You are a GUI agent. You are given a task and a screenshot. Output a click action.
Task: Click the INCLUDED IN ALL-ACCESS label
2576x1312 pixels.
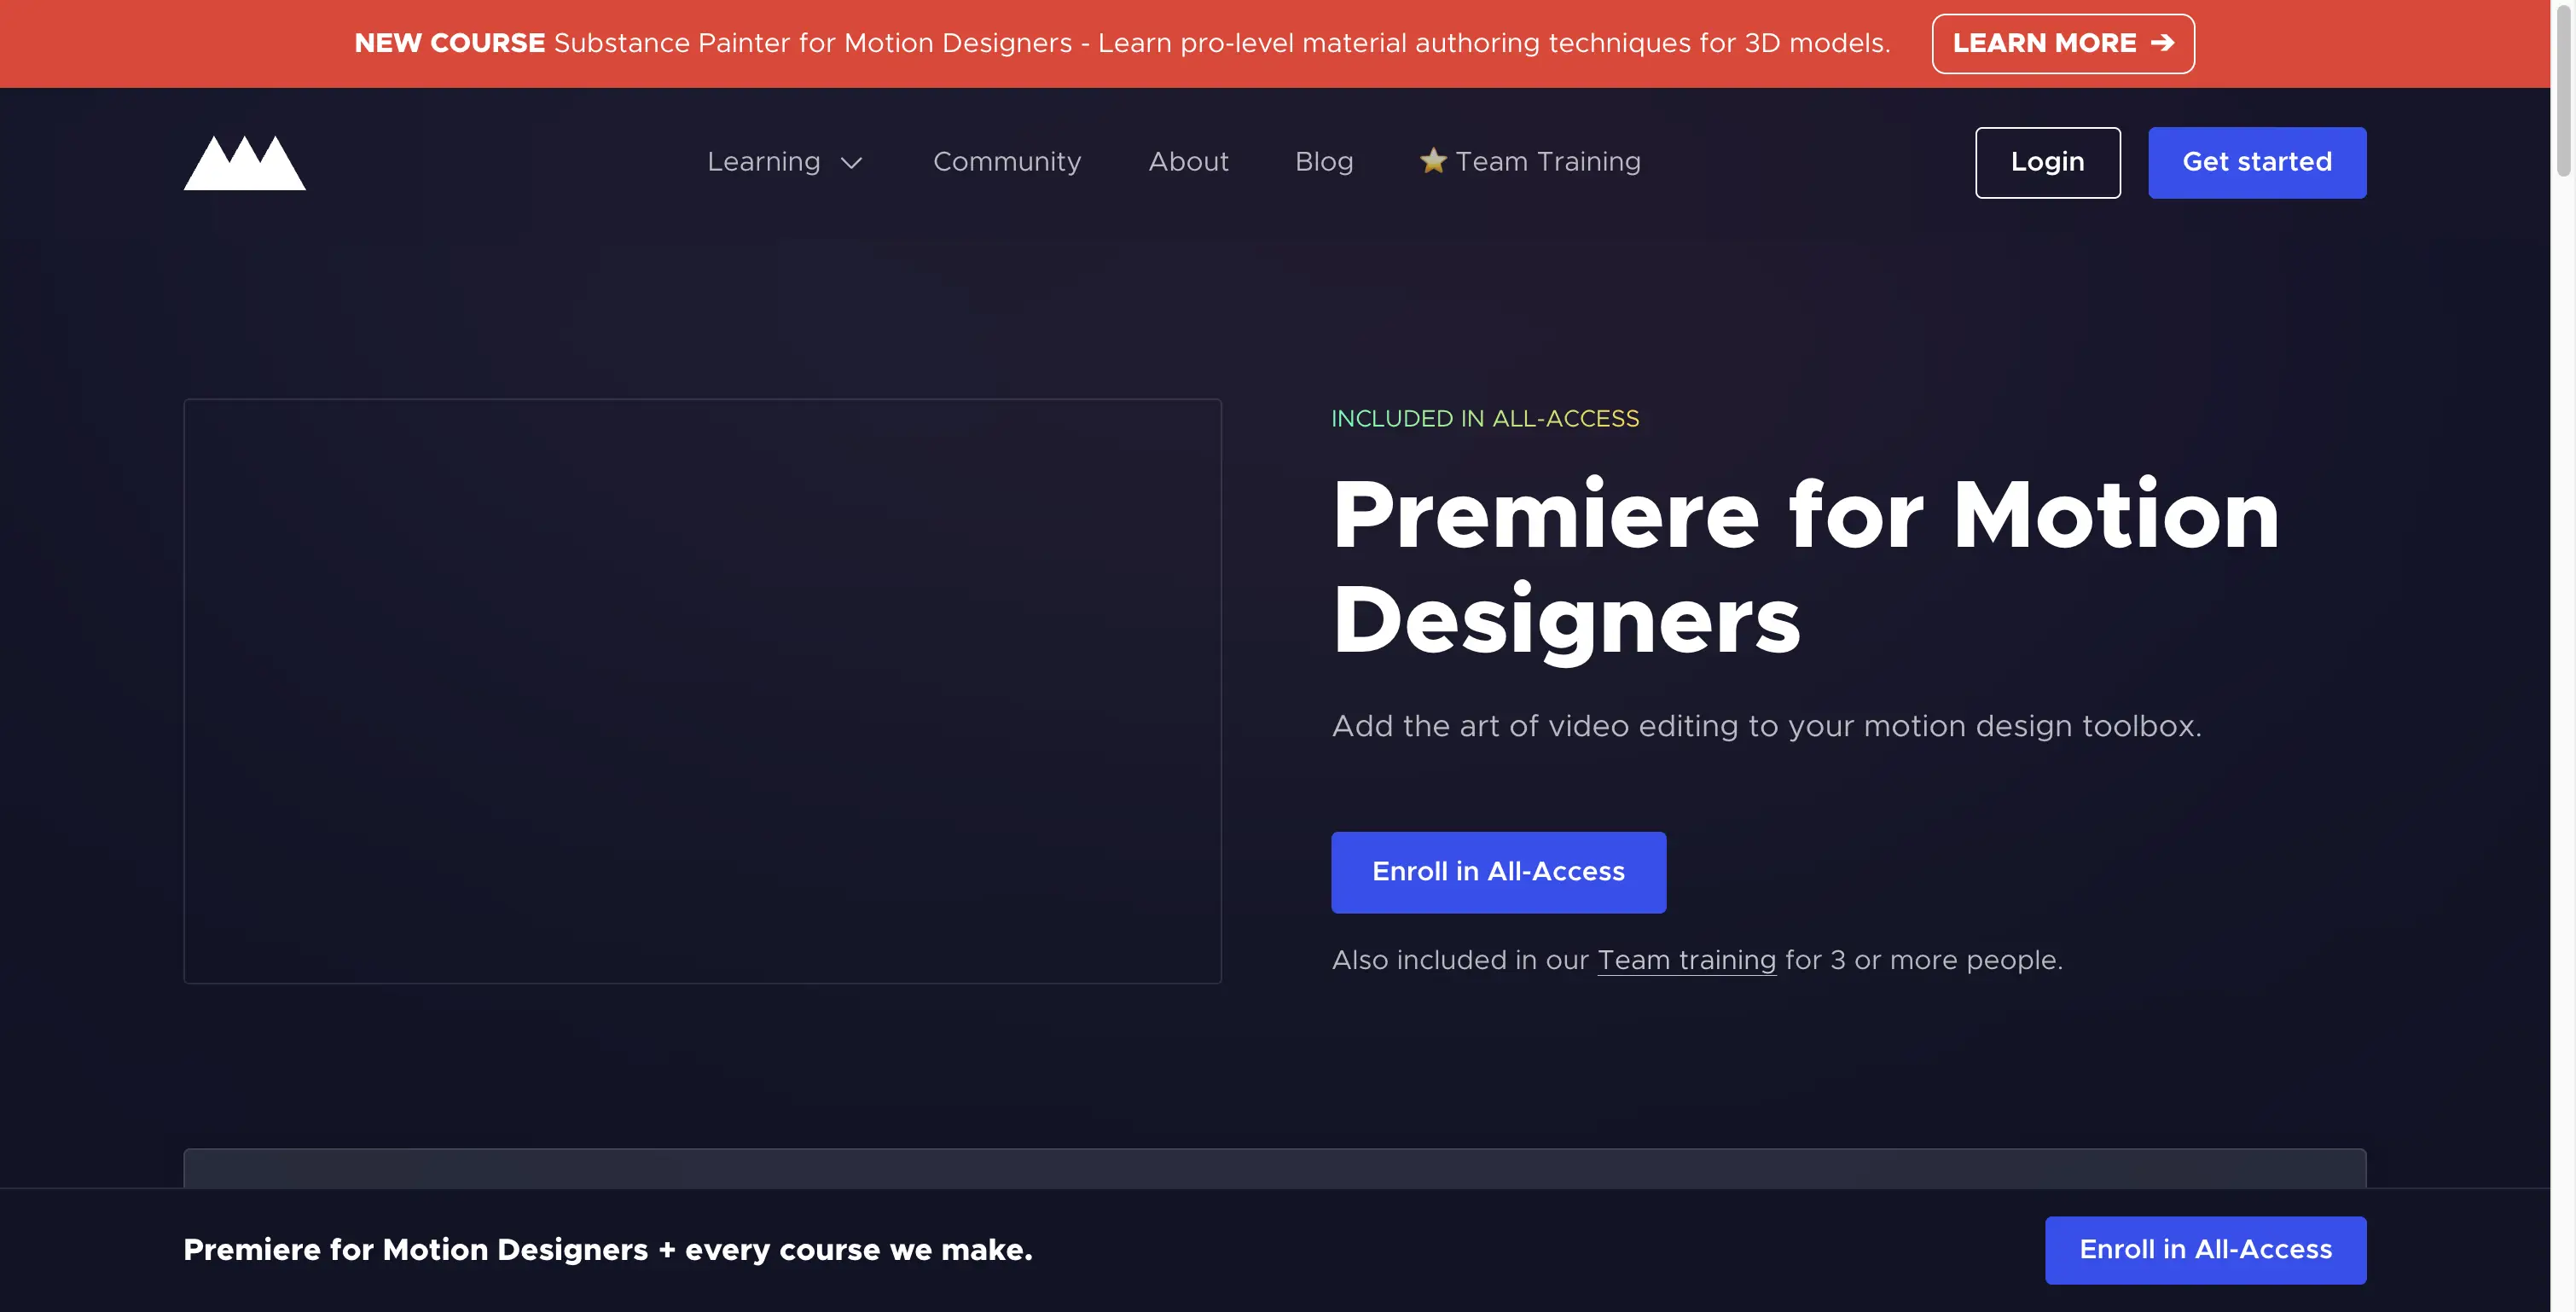click(x=1485, y=419)
